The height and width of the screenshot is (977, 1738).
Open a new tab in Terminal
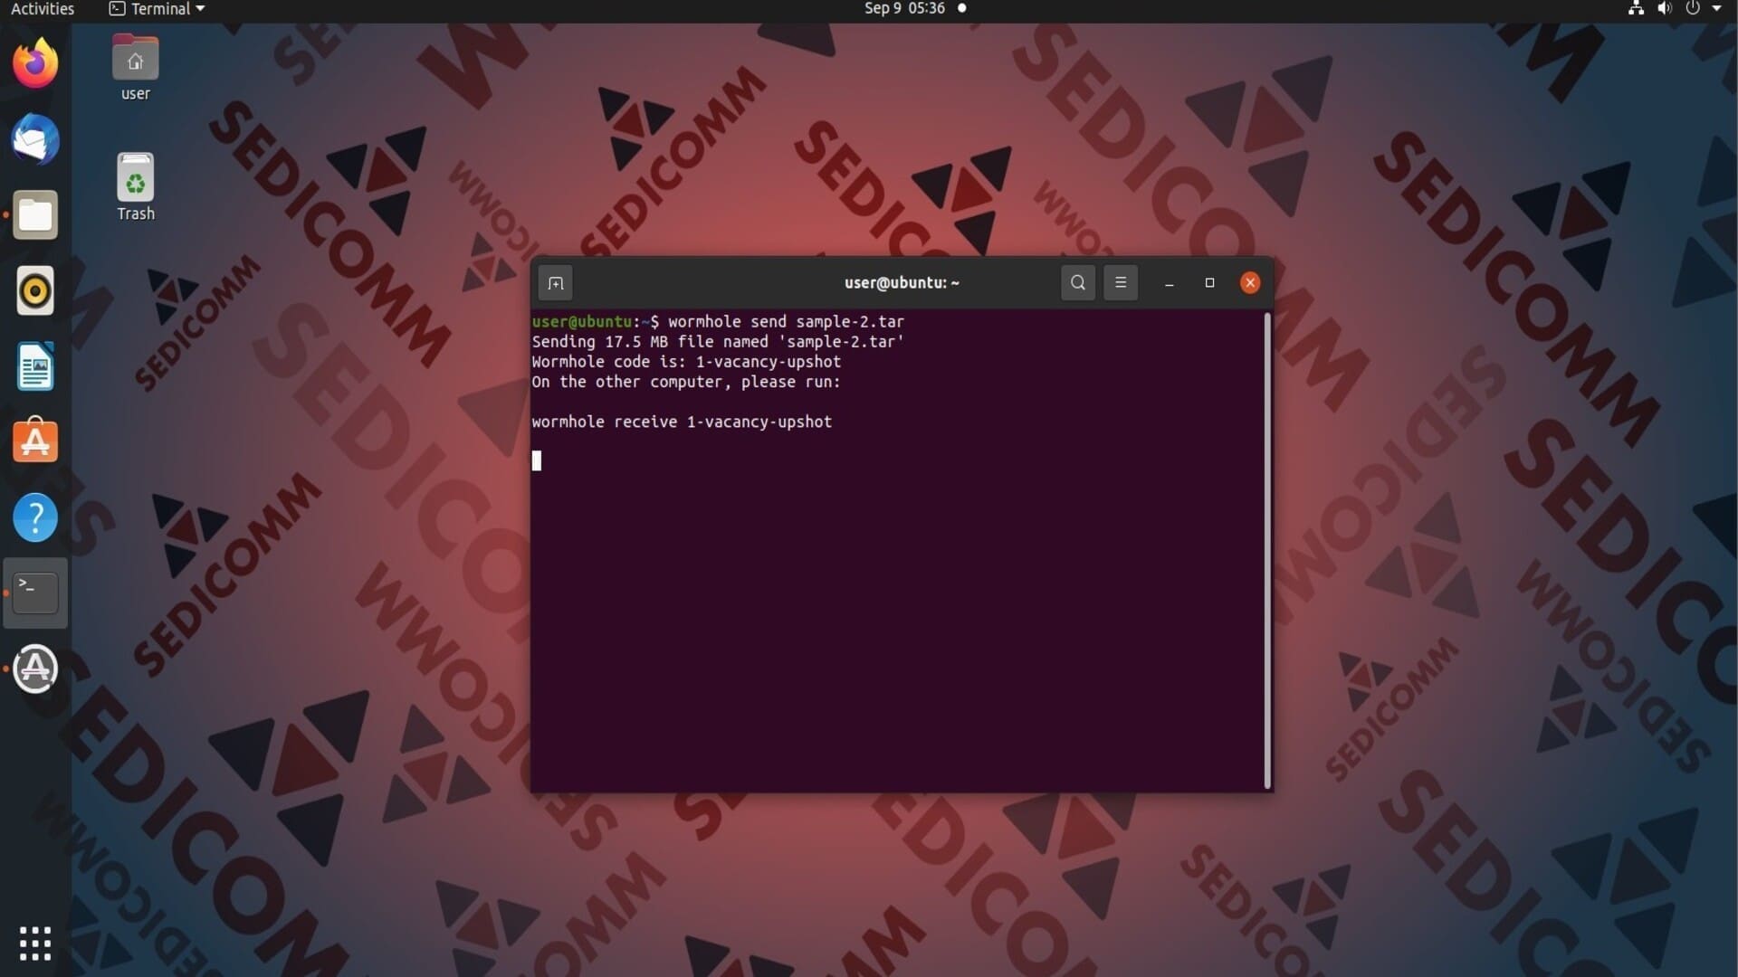point(556,283)
